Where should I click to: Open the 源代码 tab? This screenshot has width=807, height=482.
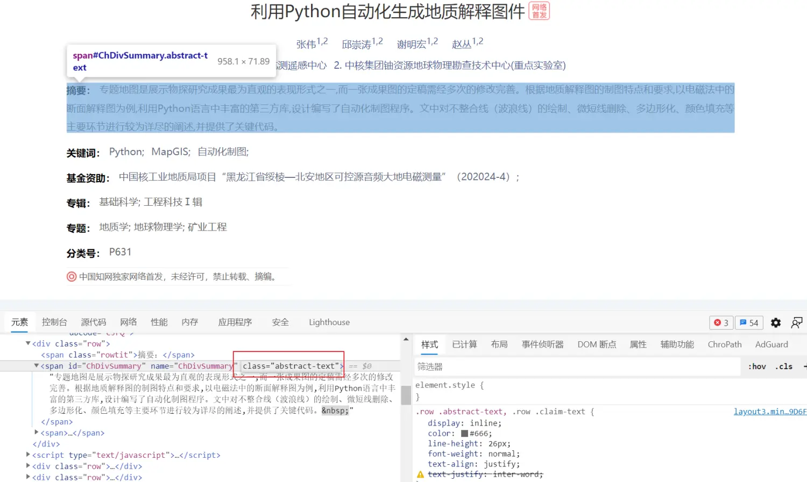pyautogui.click(x=94, y=322)
